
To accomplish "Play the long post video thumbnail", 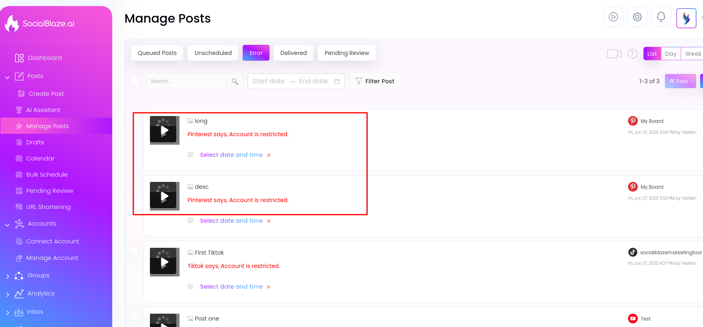I will click(x=164, y=130).
